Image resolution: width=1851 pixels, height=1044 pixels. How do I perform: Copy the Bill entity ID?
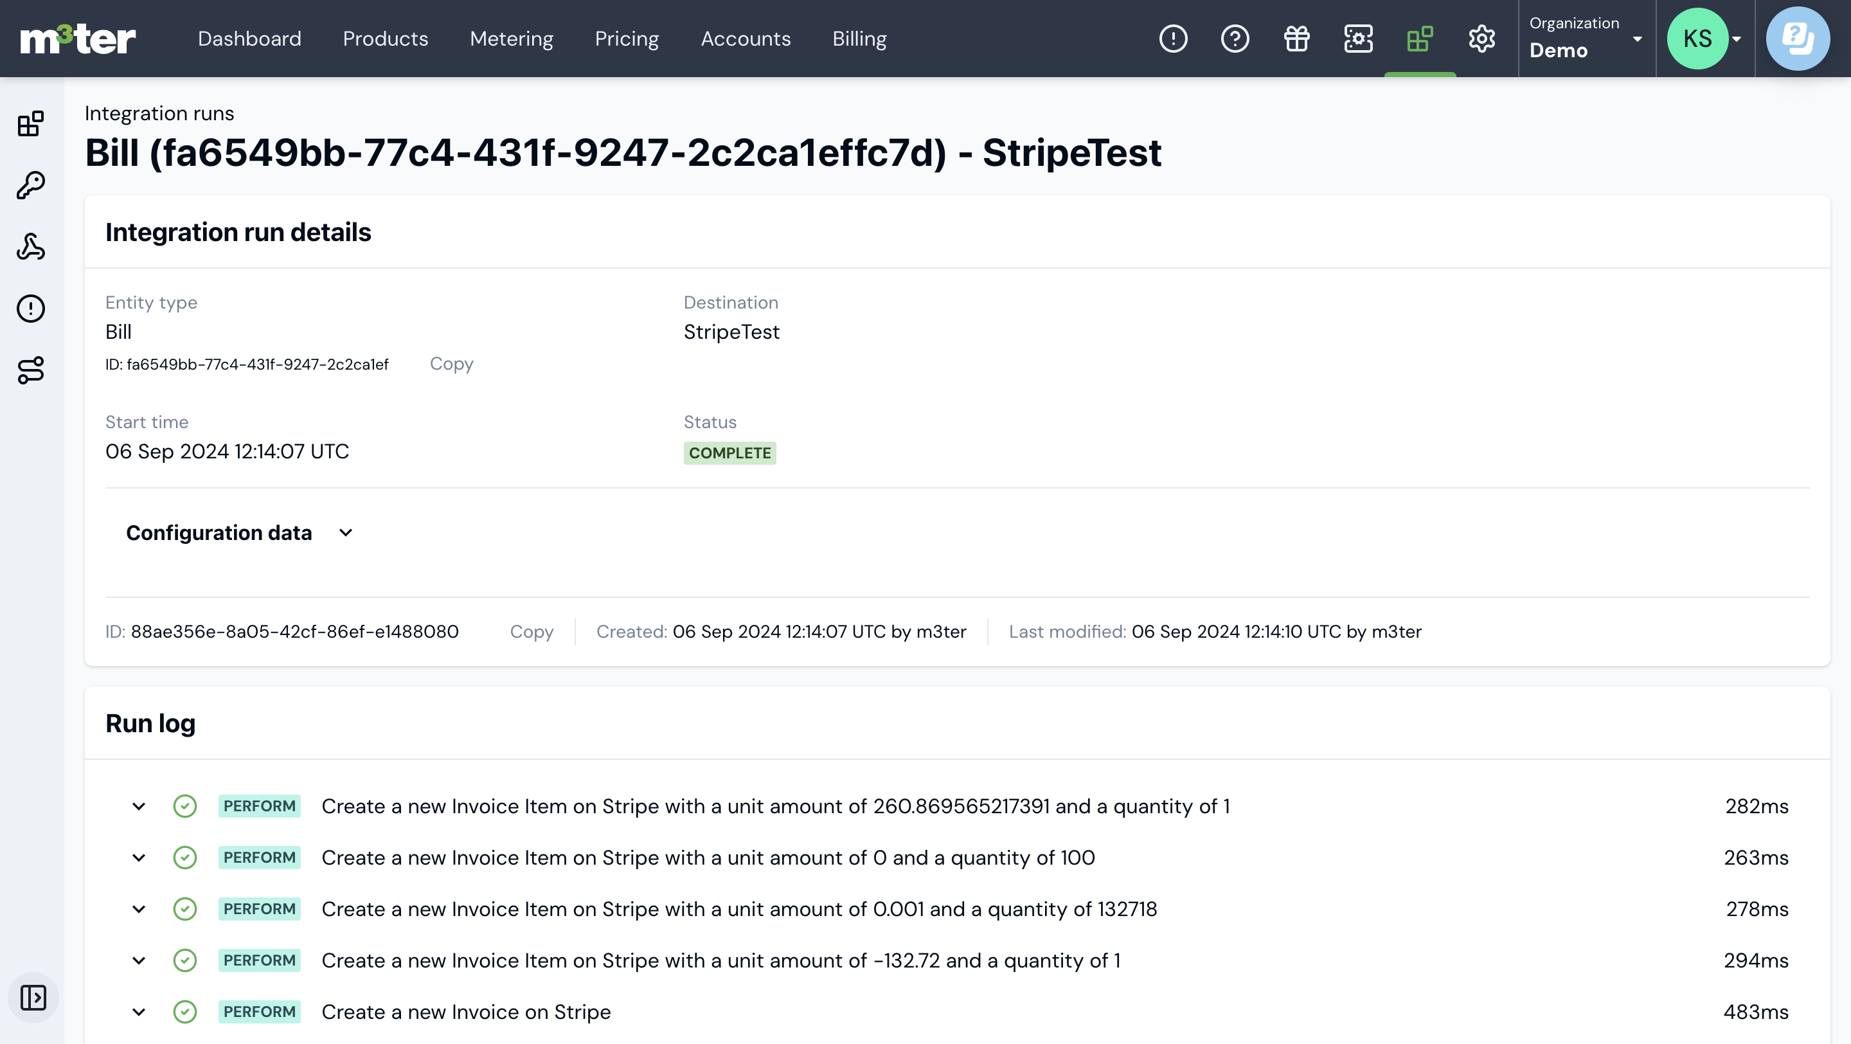pos(451,364)
